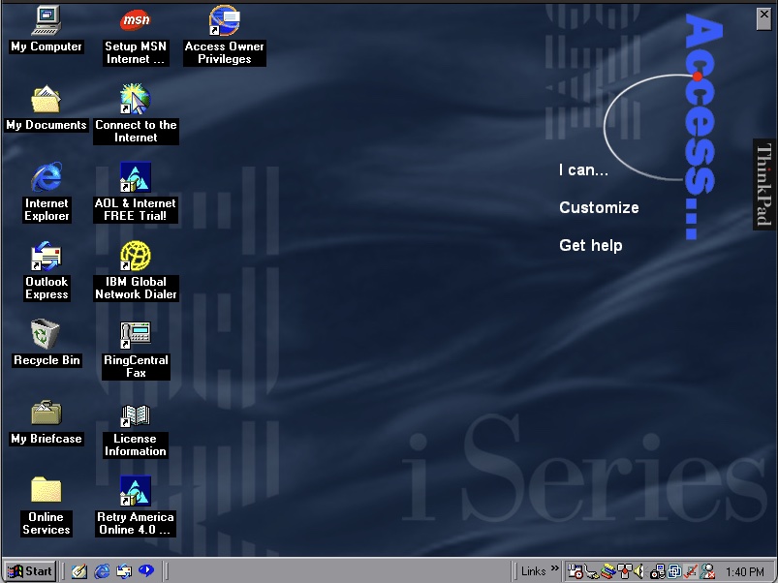Viewport: 778px width, 583px height.
Task: Open the "I can..." Access menu item
Action: point(583,170)
